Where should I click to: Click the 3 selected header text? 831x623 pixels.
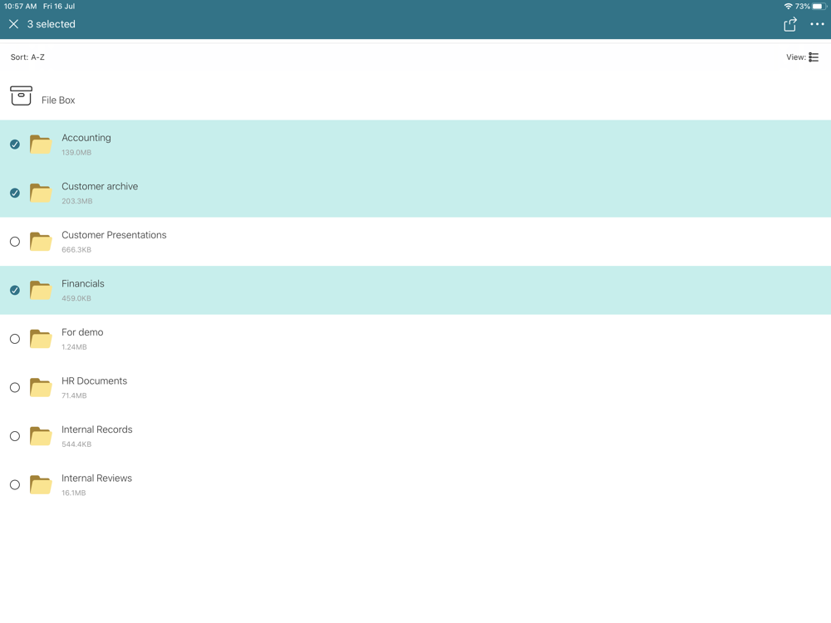(52, 24)
